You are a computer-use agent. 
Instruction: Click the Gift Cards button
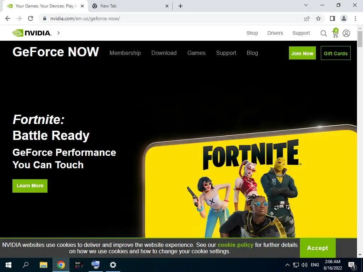tap(336, 53)
